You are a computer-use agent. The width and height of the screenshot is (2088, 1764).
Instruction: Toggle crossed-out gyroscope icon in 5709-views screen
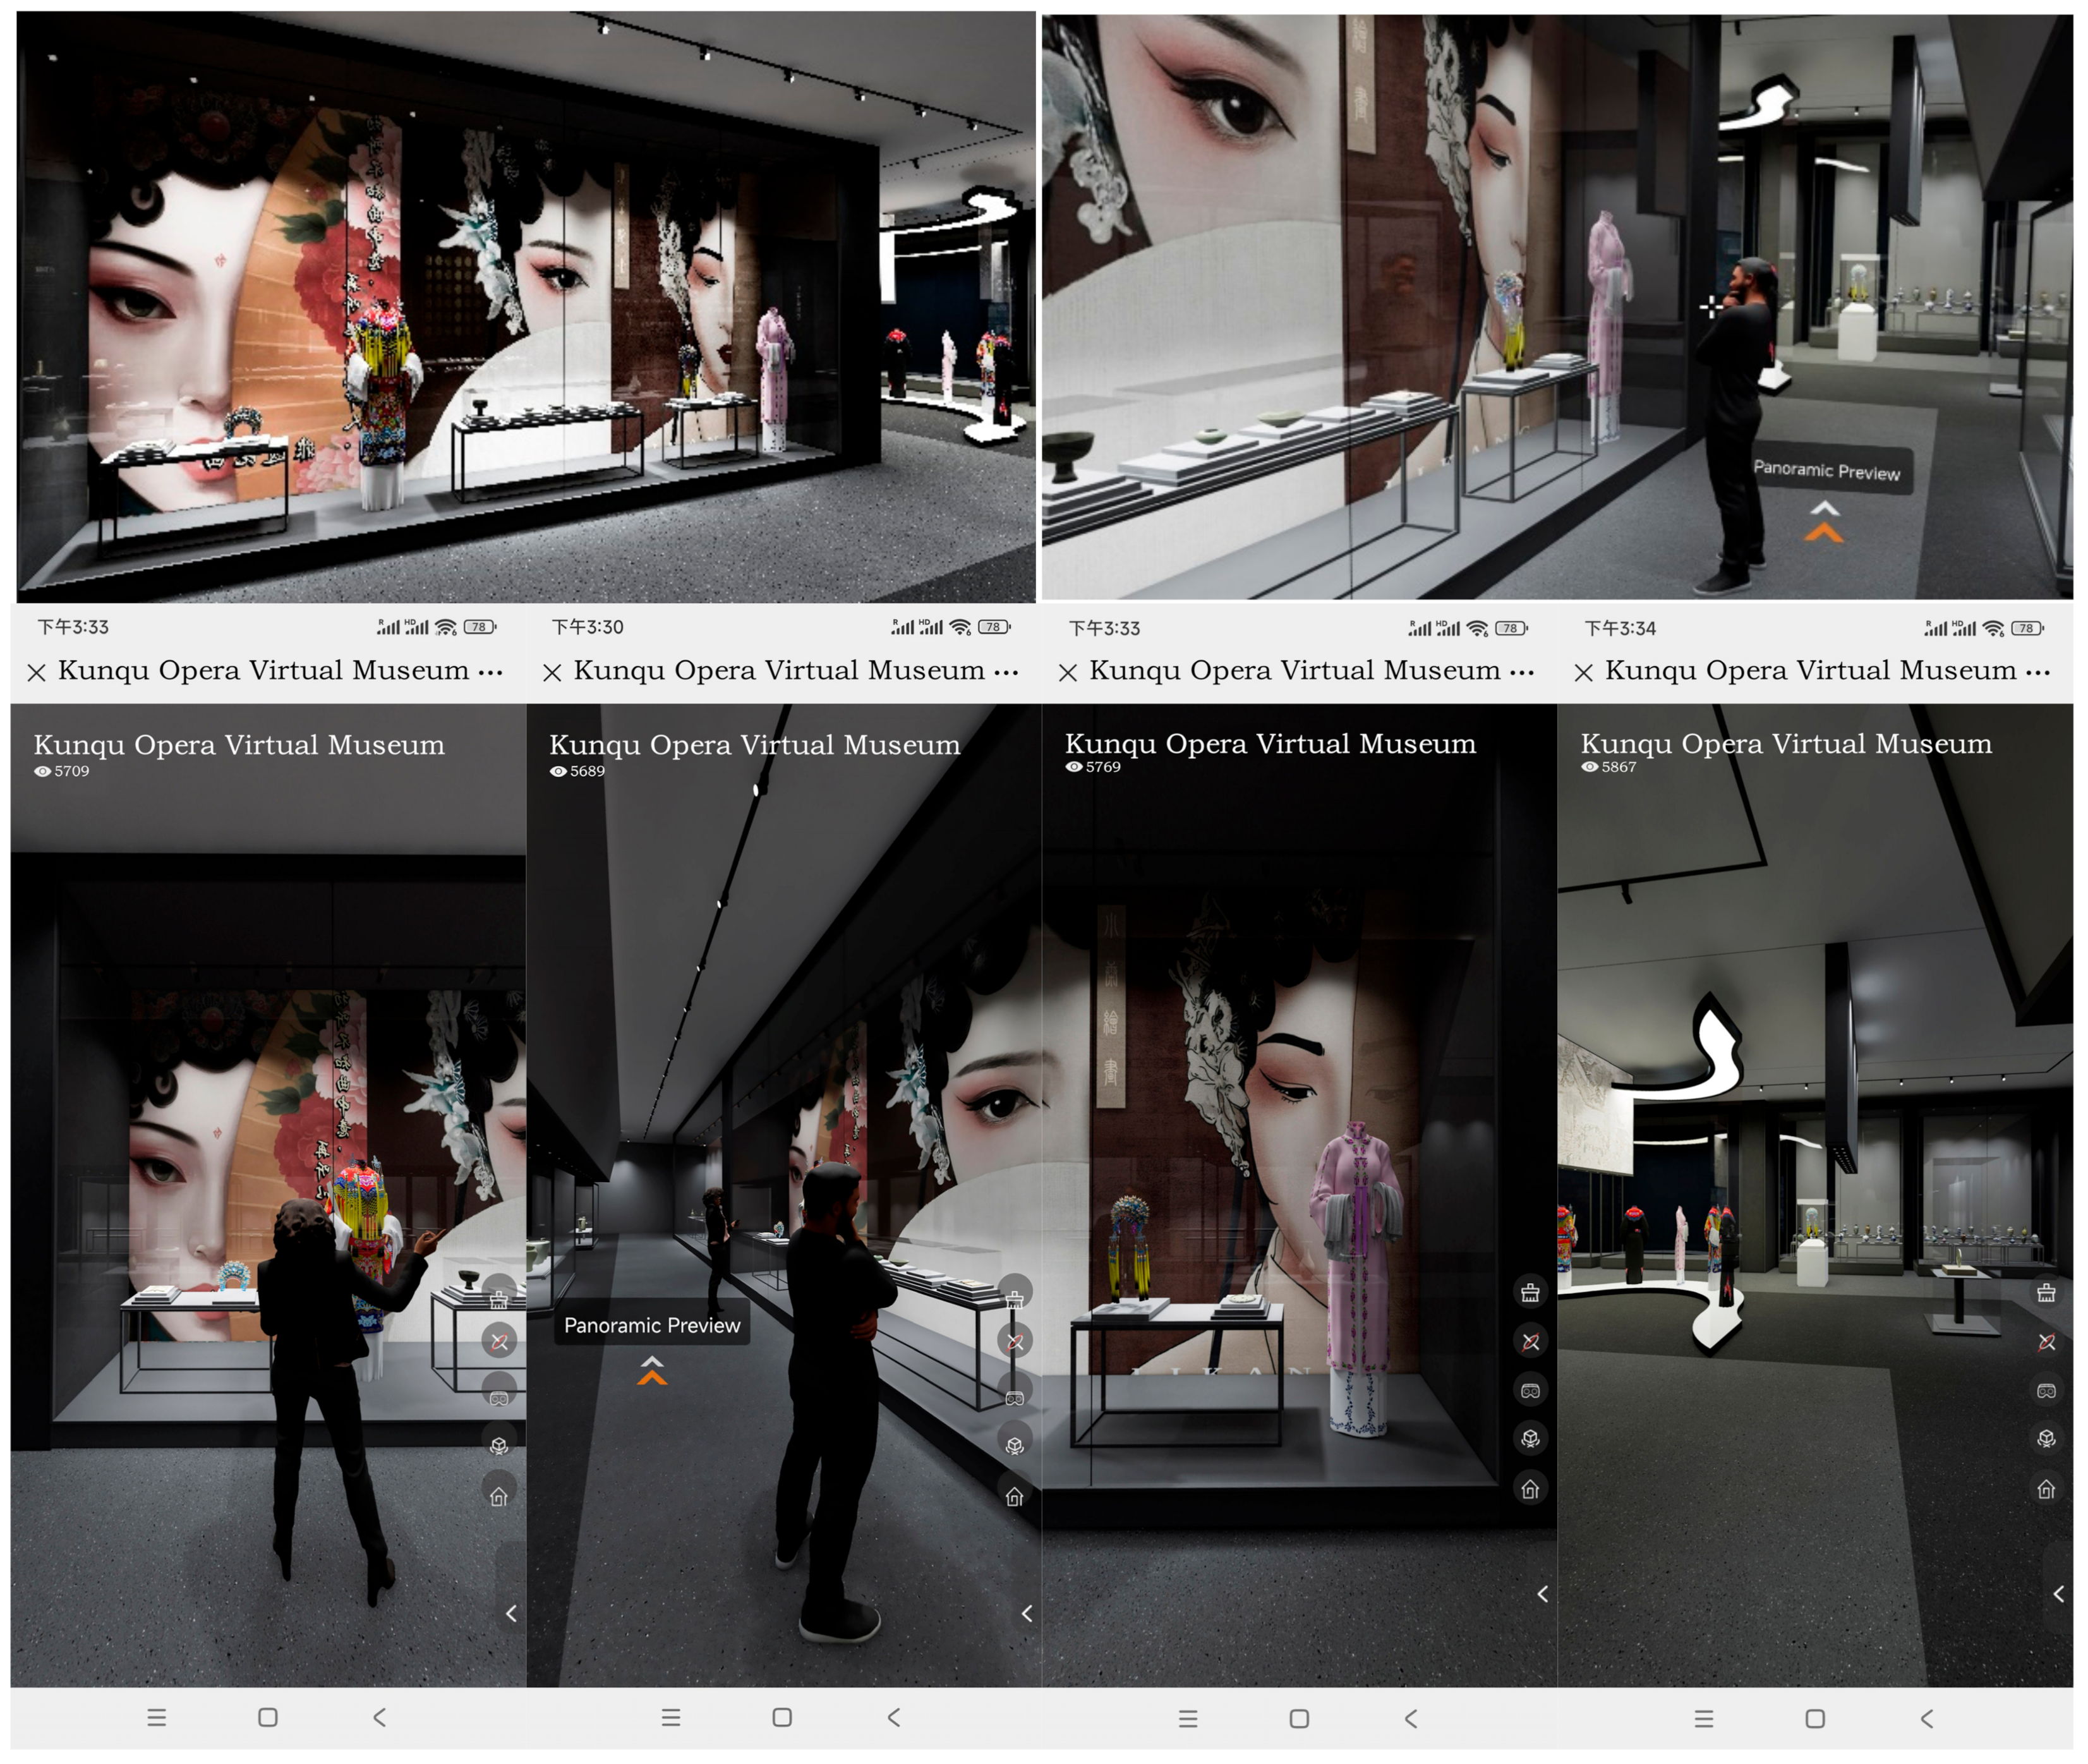[x=499, y=1341]
